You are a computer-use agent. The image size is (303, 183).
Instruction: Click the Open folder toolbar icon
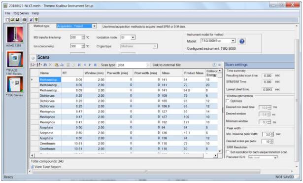click(12, 20)
